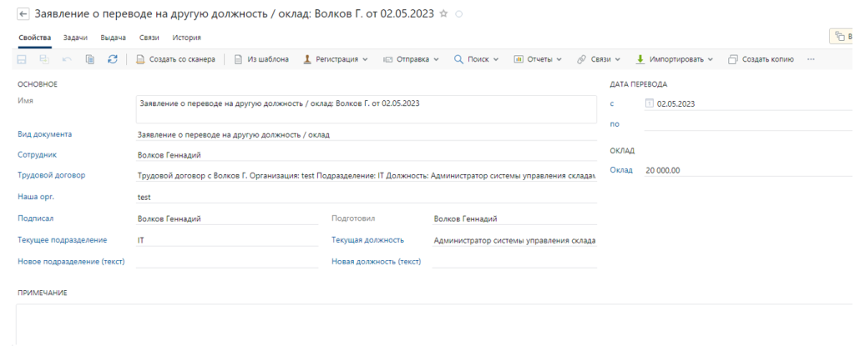The height and width of the screenshot is (346, 855).
Task: Open the History (История) tab
Action: click(186, 37)
